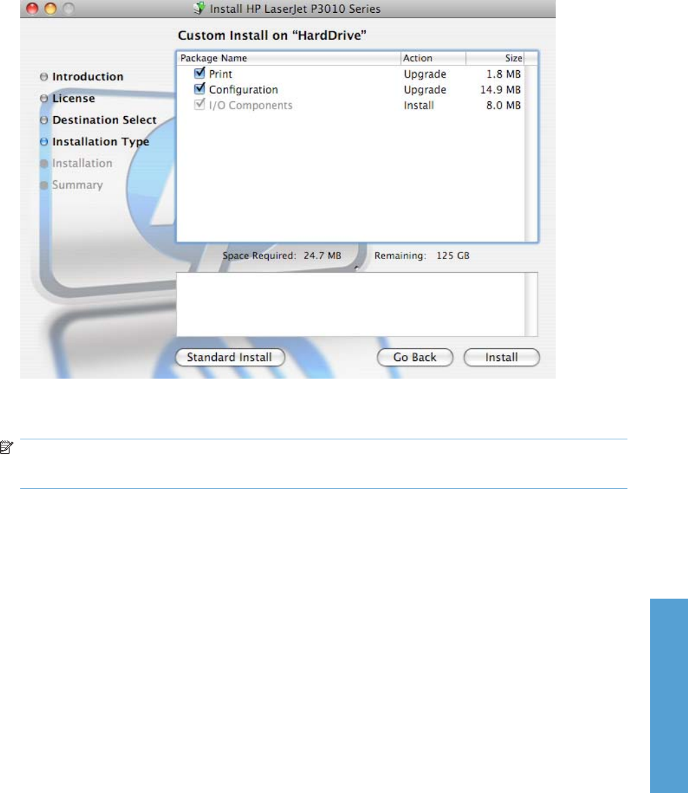
Task: Click the description box scrollbar
Action: [531, 304]
